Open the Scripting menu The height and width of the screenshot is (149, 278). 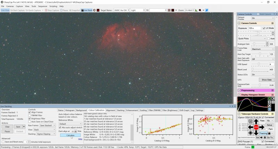(x=54, y=6)
